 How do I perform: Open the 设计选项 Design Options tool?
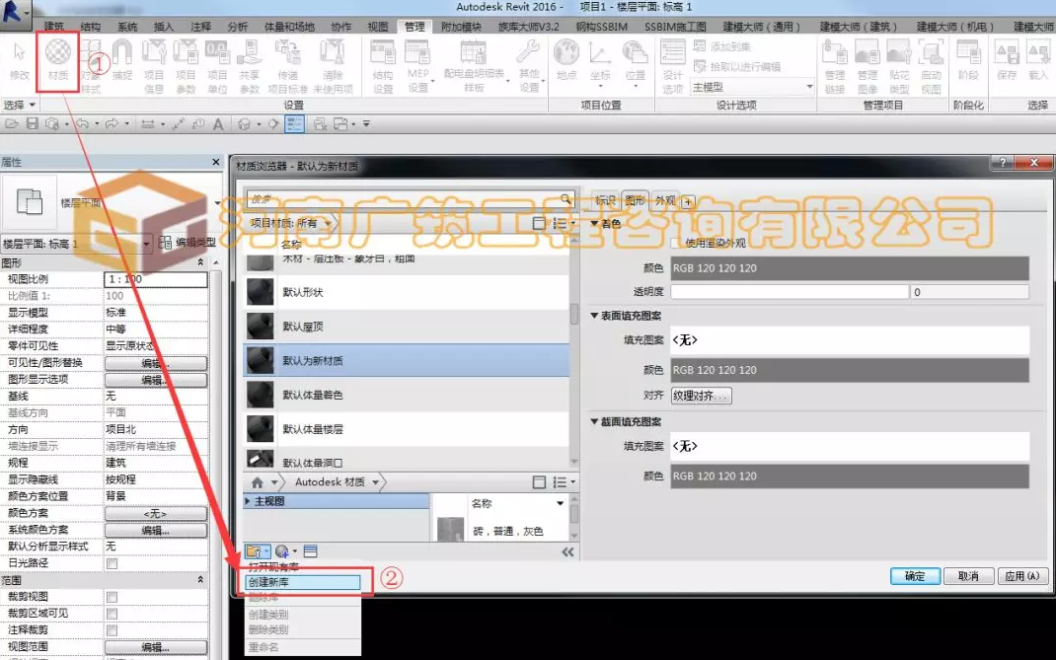tap(672, 66)
